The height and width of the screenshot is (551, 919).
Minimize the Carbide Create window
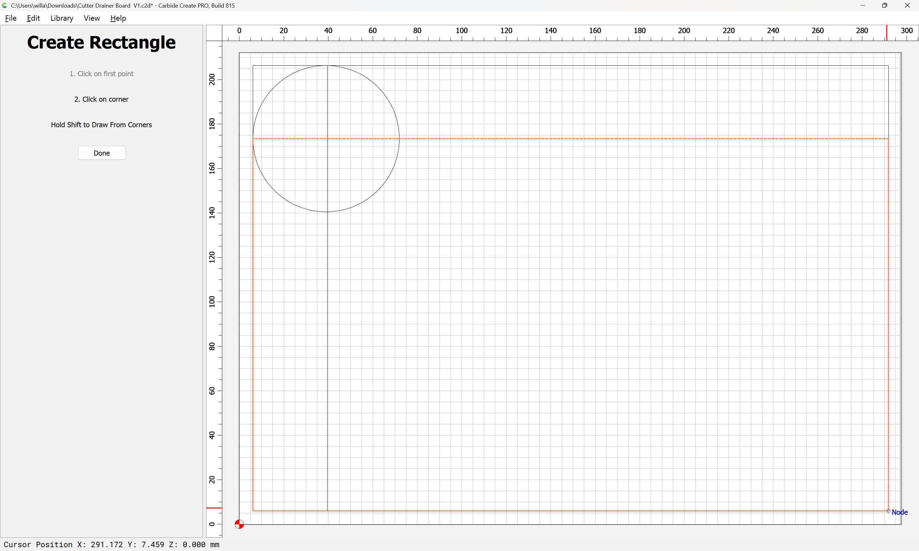tap(863, 5)
